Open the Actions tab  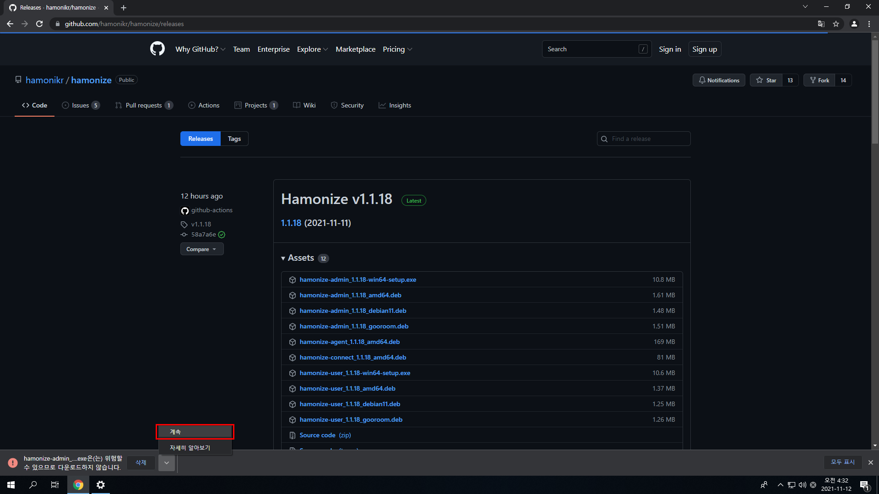(x=204, y=105)
